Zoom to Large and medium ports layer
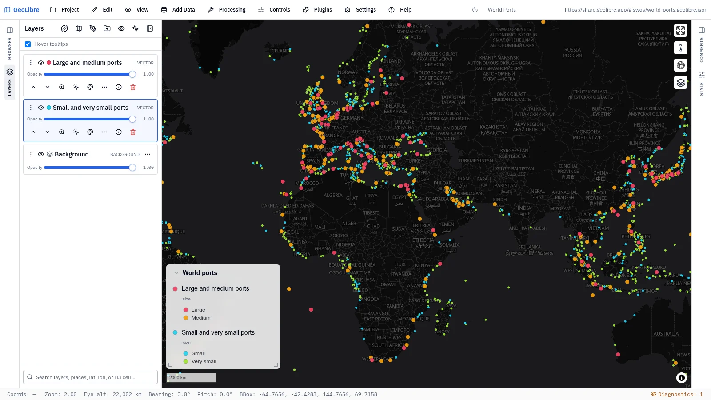This screenshot has height=400, width=711. [x=62, y=87]
